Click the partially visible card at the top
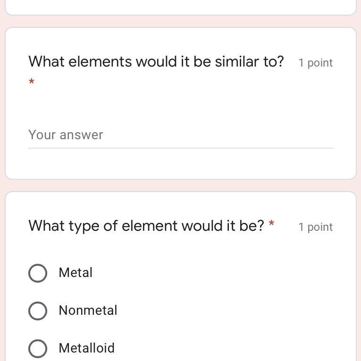Image resolution: width=361 pixels, height=361 pixels. click(x=180, y=7)
